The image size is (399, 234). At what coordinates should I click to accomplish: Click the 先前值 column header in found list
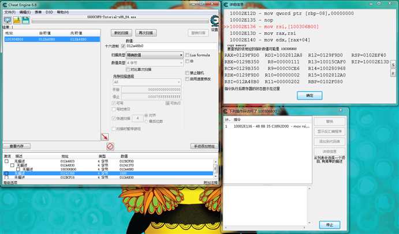[76, 33]
